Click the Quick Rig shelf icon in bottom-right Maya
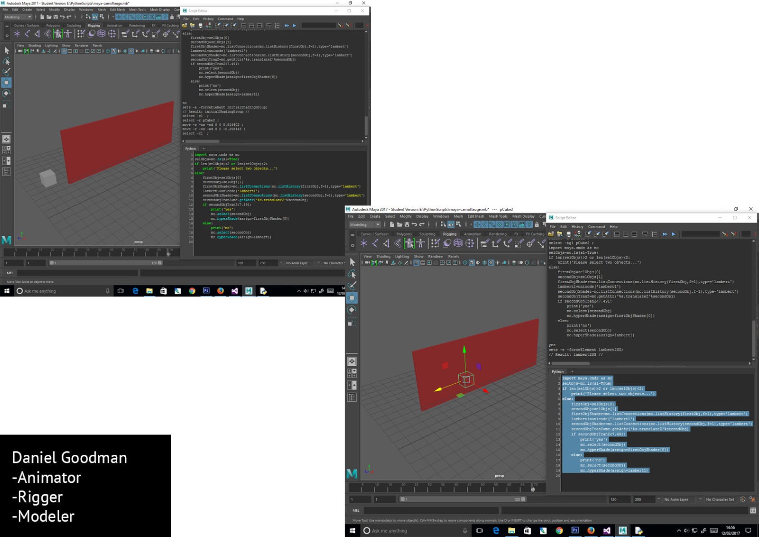Viewport: 759px width, 537px height. click(409, 243)
